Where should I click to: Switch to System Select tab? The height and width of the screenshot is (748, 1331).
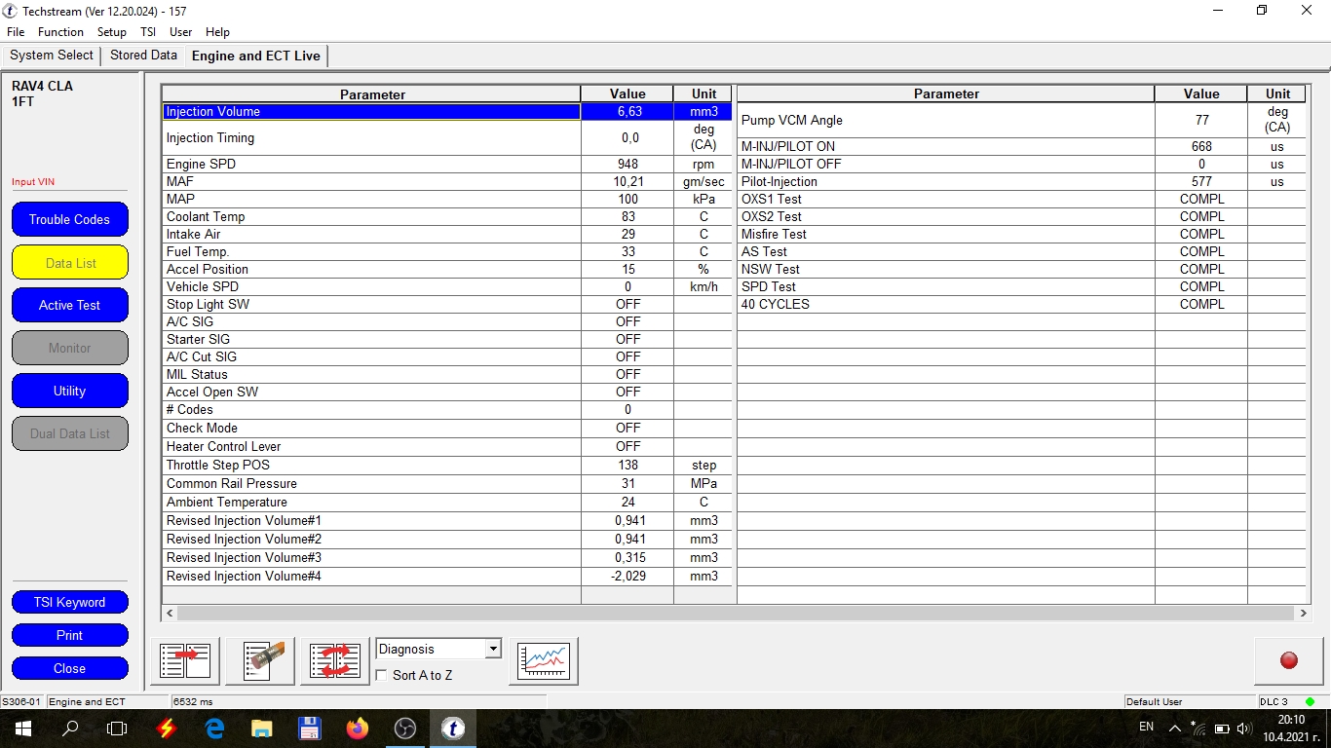(52, 56)
